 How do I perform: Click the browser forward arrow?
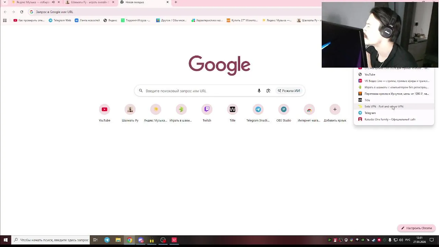[x=13, y=12]
